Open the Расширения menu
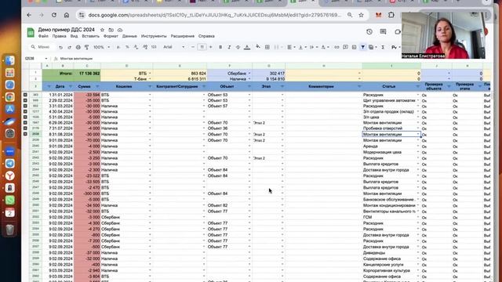Viewport: 502px width, 282px height. tap(183, 36)
